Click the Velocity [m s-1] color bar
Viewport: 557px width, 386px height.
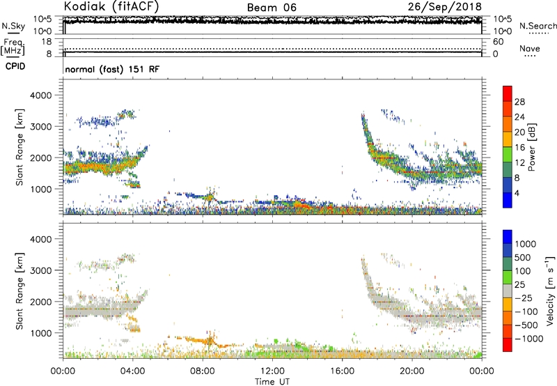coord(508,291)
